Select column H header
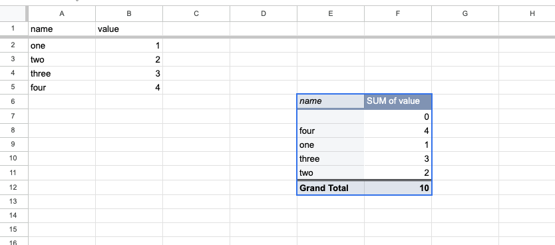Viewport: 555px width, 245px height. [527, 14]
